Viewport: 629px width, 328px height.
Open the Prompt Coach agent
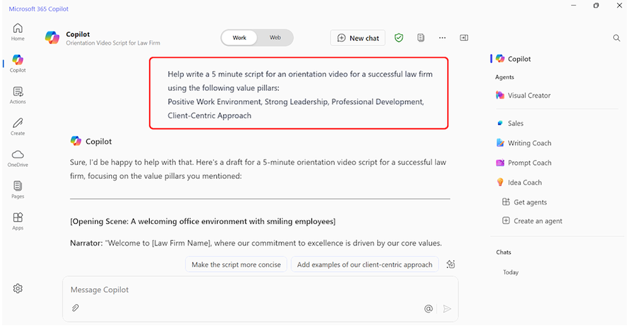pyautogui.click(x=524, y=163)
